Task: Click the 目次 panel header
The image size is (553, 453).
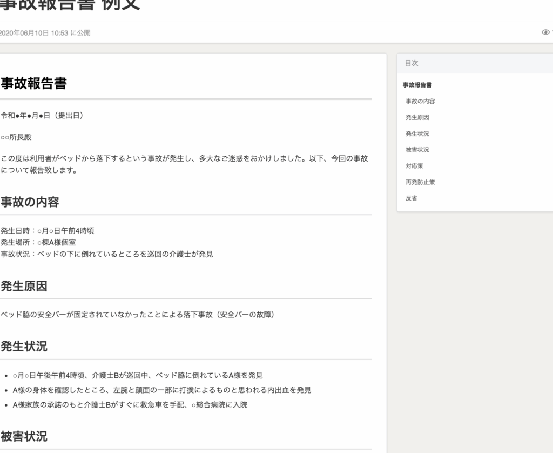Action: coord(412,63)
